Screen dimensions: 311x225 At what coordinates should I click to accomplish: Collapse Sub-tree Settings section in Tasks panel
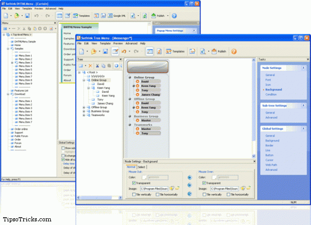coord(303,106)
